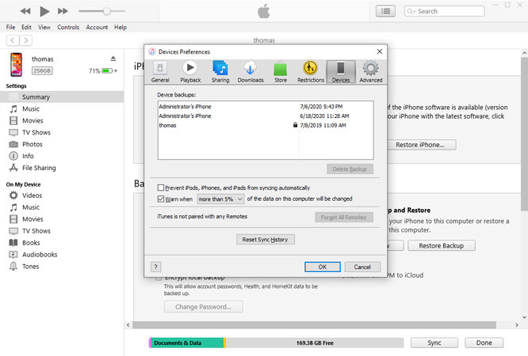Viewport: 528px width, 356px height.
Task: Open the Account menu
Action: [x=97, y=27]
